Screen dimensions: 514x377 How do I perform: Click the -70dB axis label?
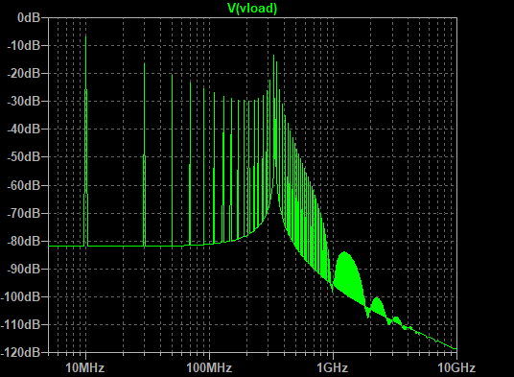click(x=24, y=213)
